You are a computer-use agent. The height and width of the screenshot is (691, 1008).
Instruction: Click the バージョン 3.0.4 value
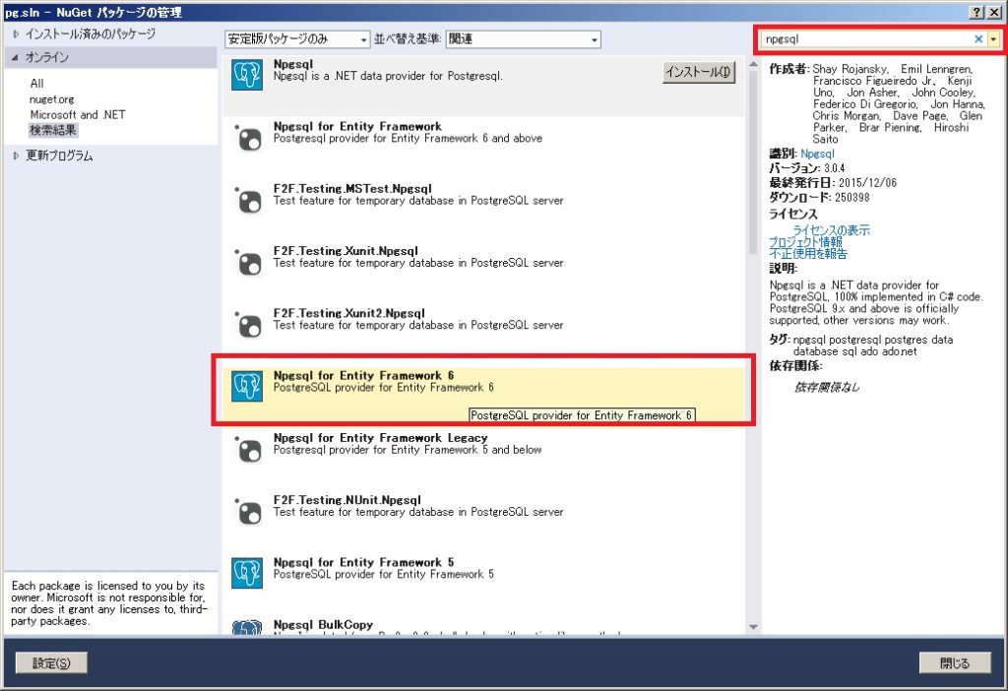[835, 167]
